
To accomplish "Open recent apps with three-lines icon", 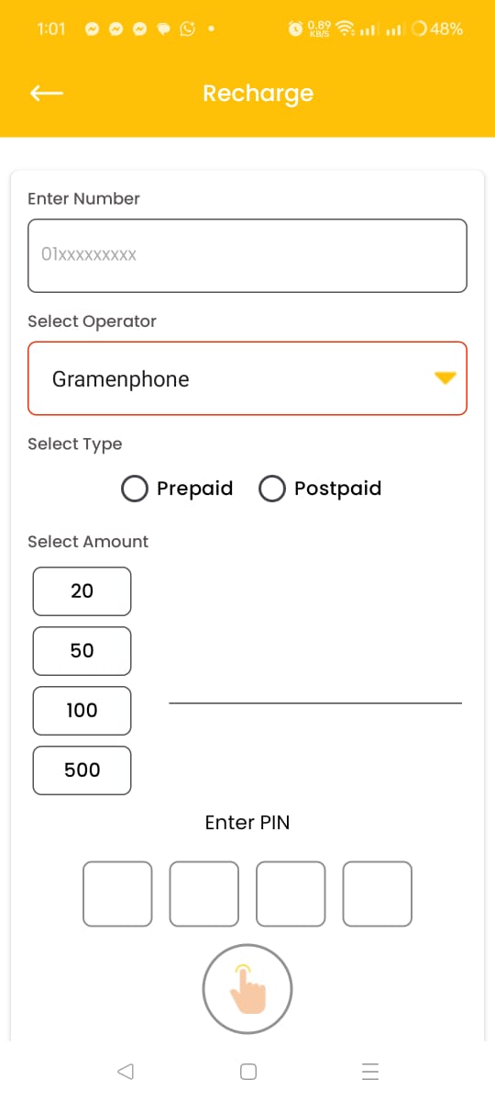I will pyautogui.click(x=370, y=1071).
